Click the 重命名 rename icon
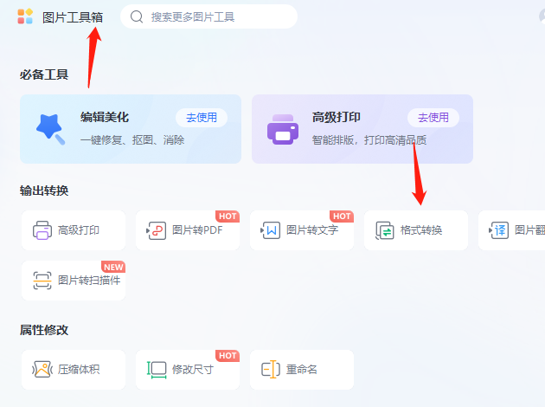Viewport: 545px width, 407px height. point(271,370)
